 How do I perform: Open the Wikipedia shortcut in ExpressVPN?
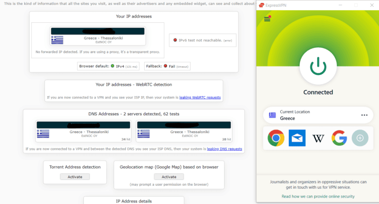click(x=318, y=138)
